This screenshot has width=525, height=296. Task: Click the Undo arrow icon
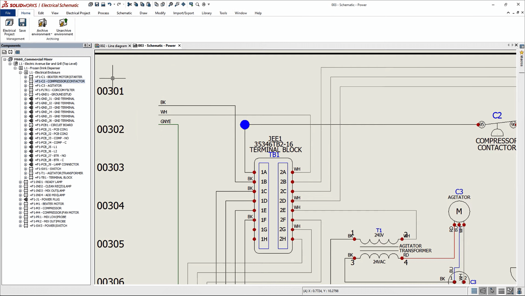point(110,4)
